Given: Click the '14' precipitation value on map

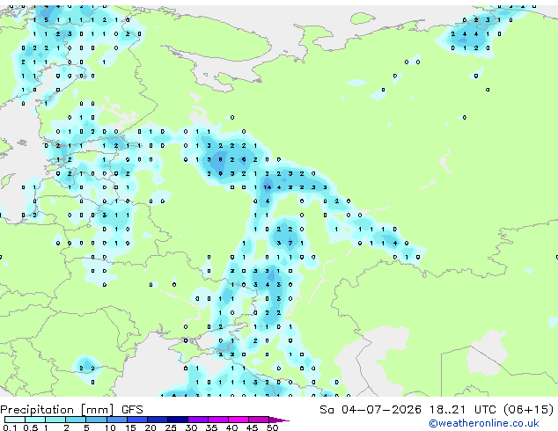Looking at the screenshot, I should tap(268, 187).
